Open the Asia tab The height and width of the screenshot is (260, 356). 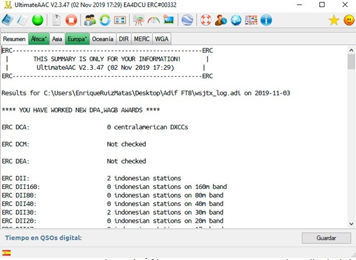click(x=57, y=39)
